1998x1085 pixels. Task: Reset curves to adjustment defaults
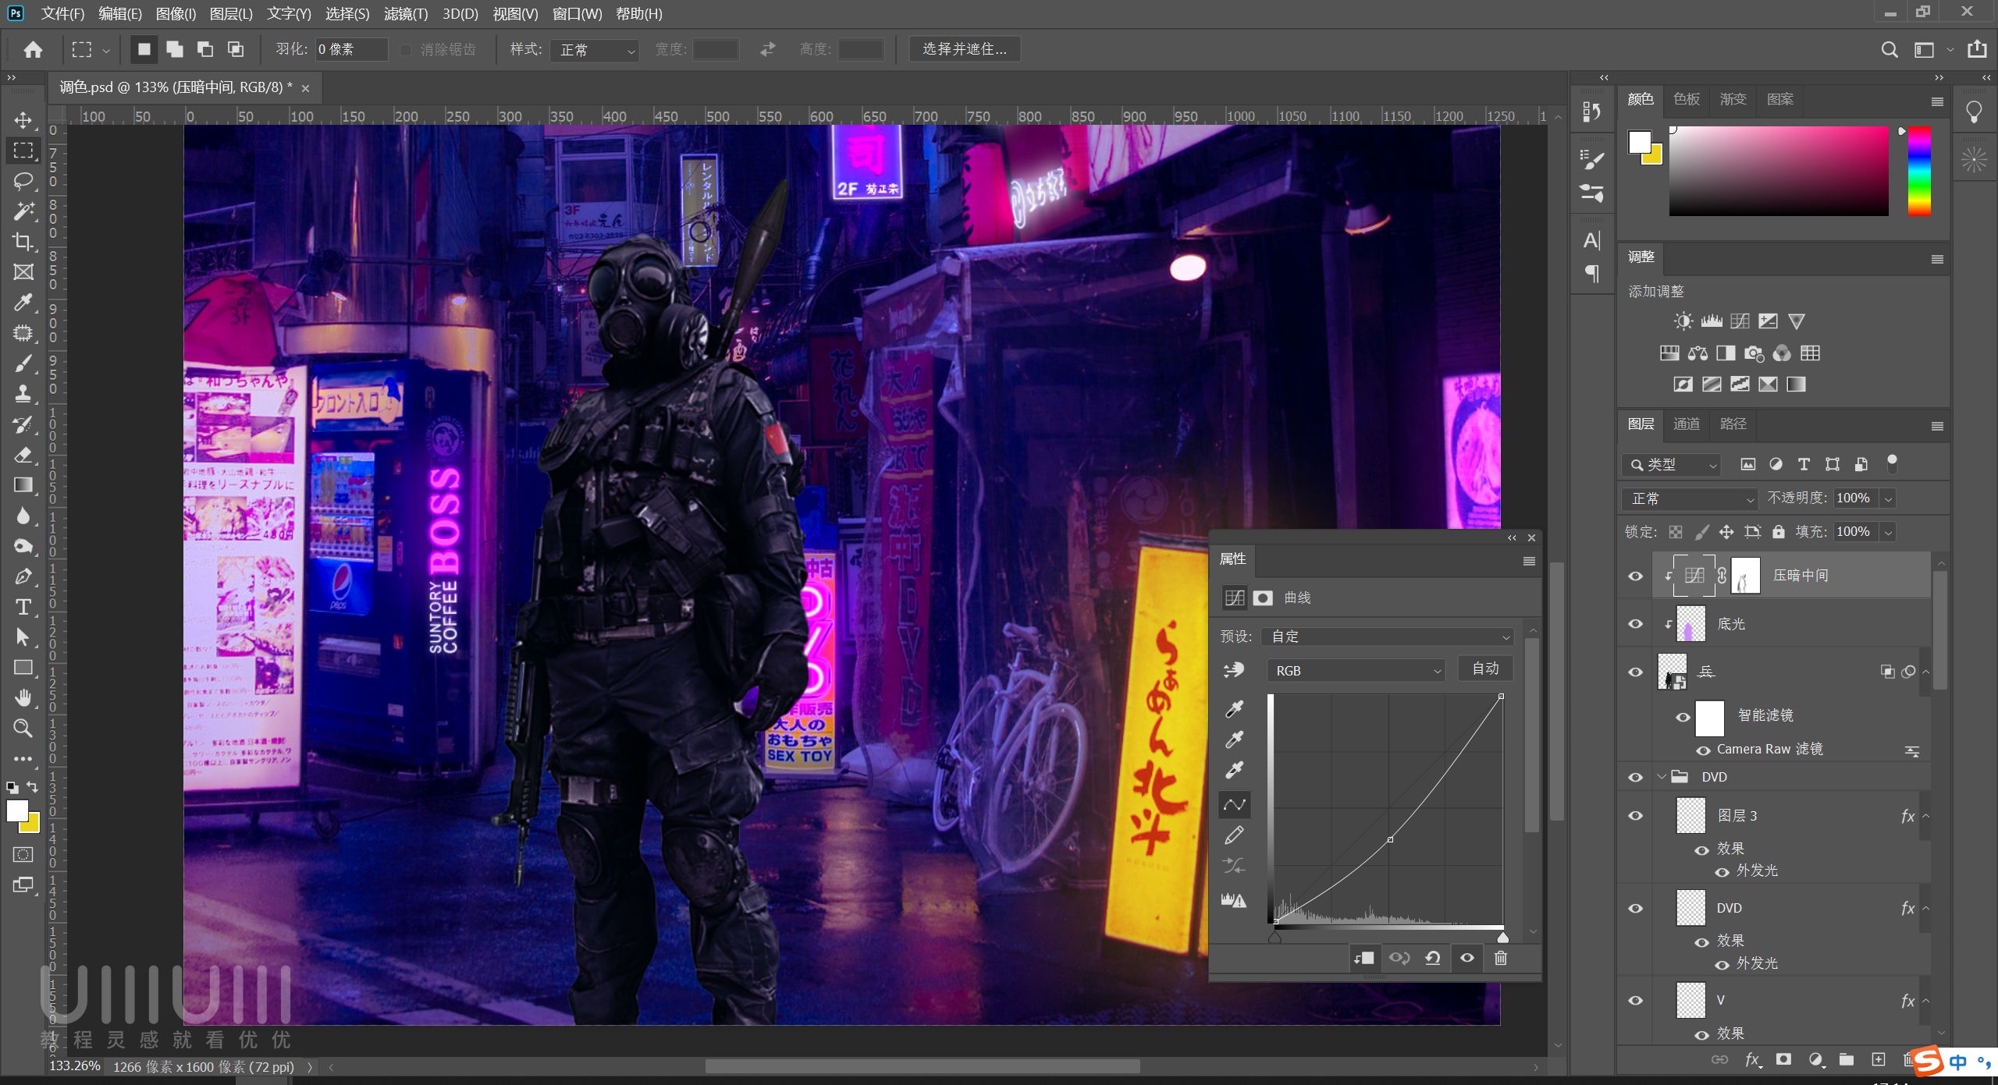point(1432,958)
